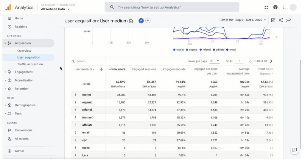The image size is (305, 162).
Task: Click the table Search field
Action: (x=86, y=61)
